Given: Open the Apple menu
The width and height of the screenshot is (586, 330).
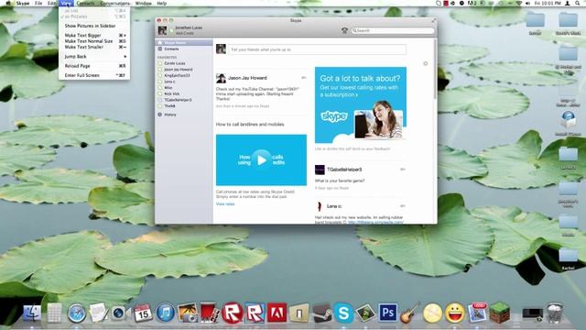Looking at the screenshot, I should 8,3.
